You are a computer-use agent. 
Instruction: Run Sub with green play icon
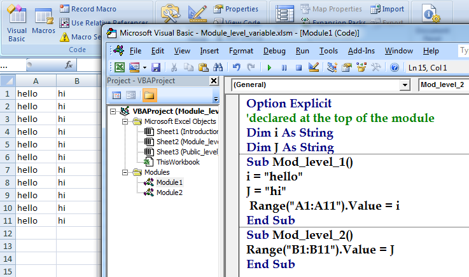(x=269, y=68)
